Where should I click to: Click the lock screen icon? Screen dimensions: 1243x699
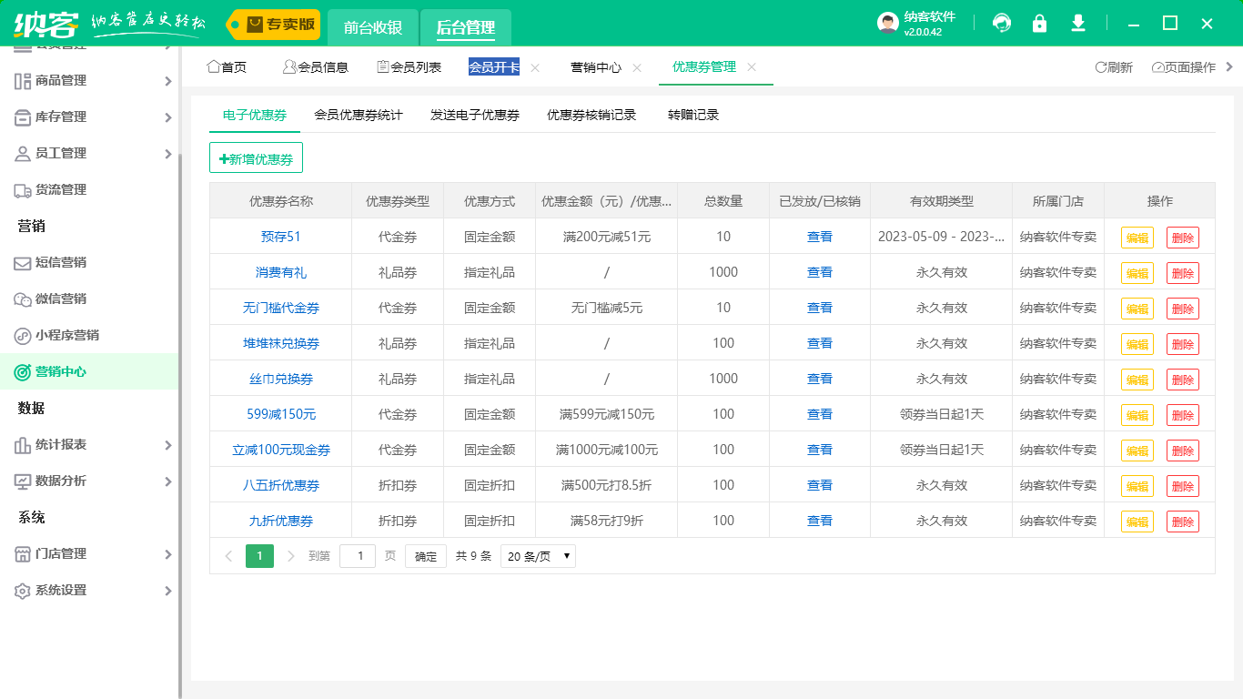pos(1039,24)
